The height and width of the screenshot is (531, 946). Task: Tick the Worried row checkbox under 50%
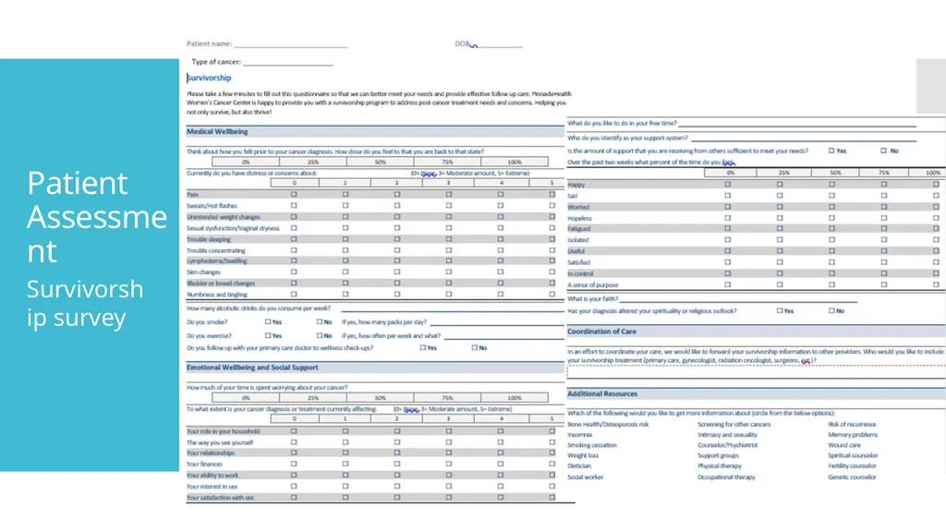(x=832, y=207)
